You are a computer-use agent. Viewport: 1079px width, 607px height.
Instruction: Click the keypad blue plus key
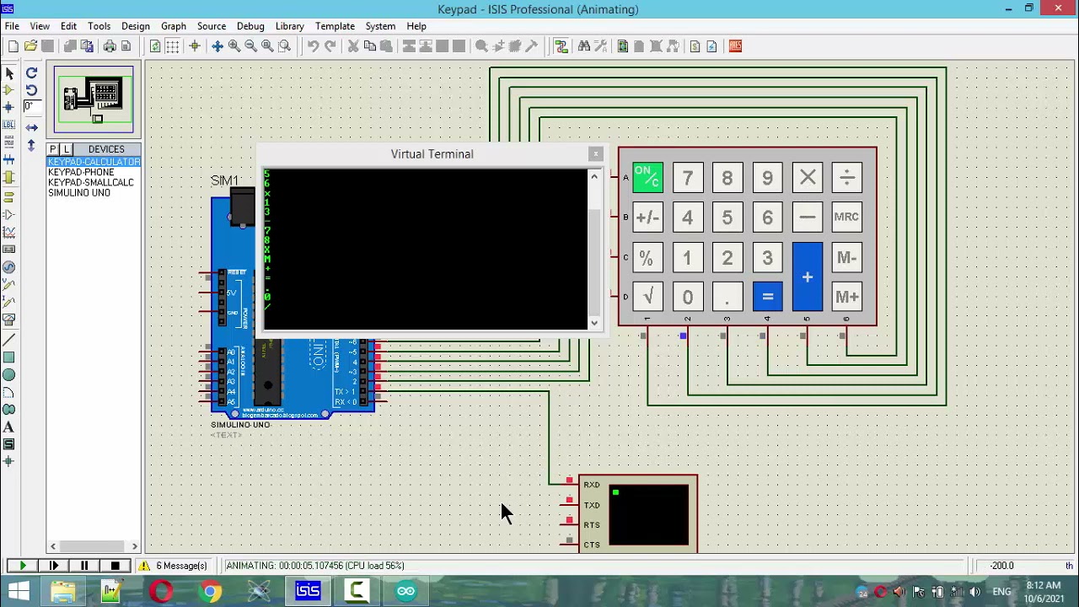(x=808, y=277)
